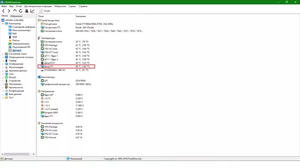Viewport: 300px width, 168px height.
Task: Select the Тип датчика ГП row
Action: (67, 27)
